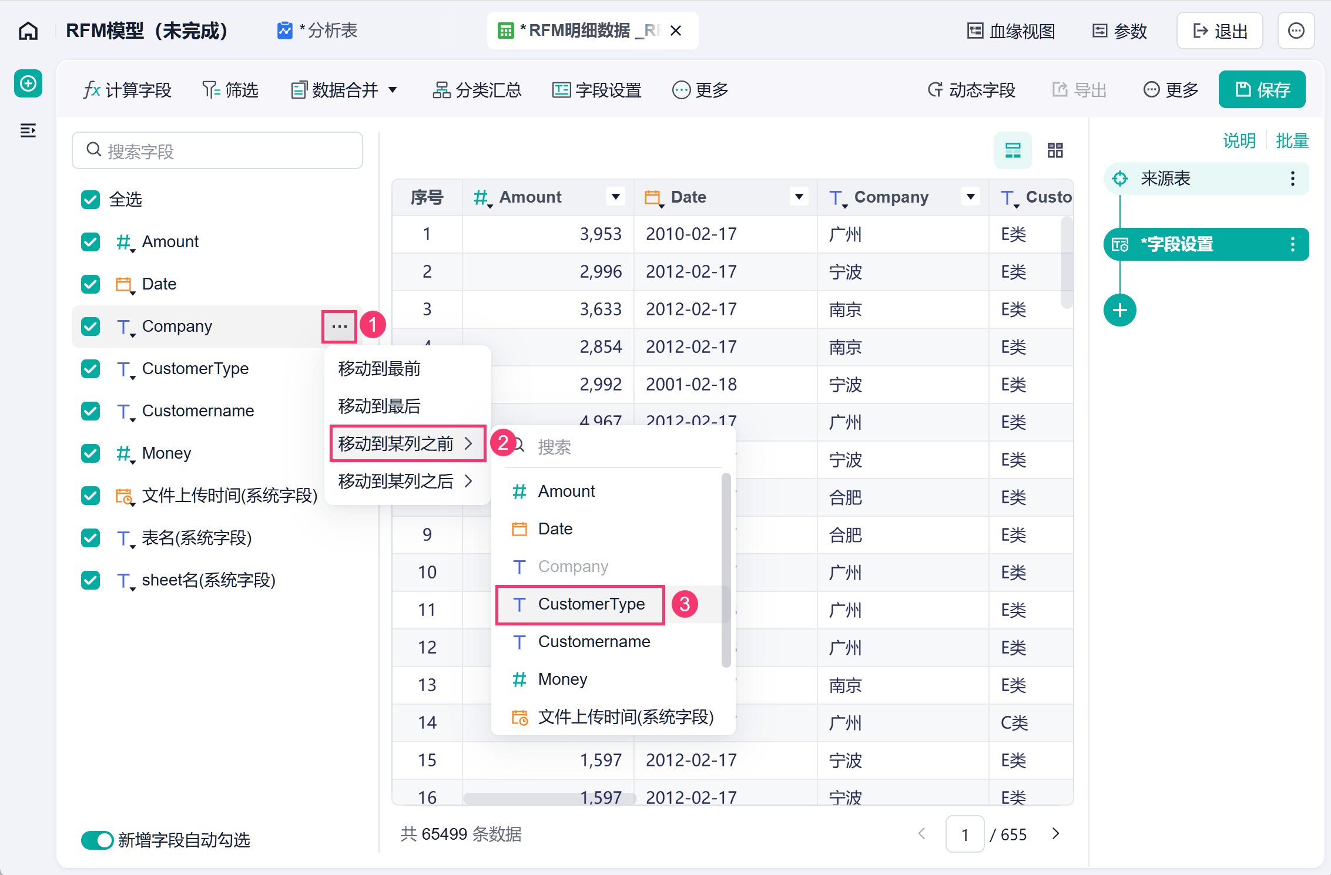Expand the 移动到某列之后 submenu
1331x875 pixels.
coord(407,482)
